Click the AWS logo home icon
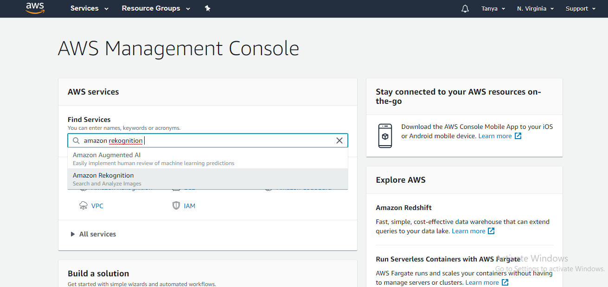The height and width of the screenshot is (287, 608). [35, 8]
